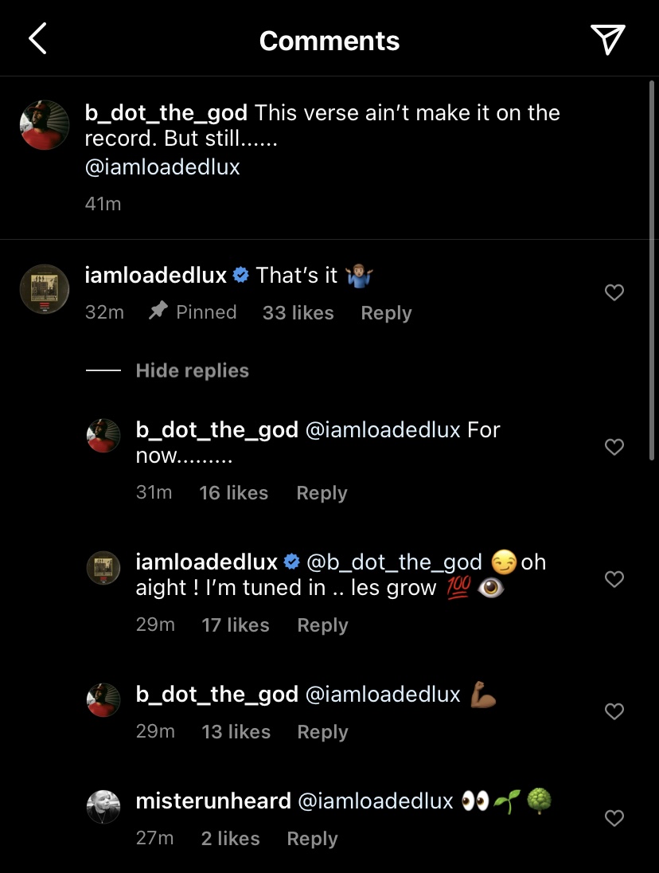Open misterunheard's profile avatar
Image resolution: width=659 pixels, height=873 pixels.
point(103,808)
